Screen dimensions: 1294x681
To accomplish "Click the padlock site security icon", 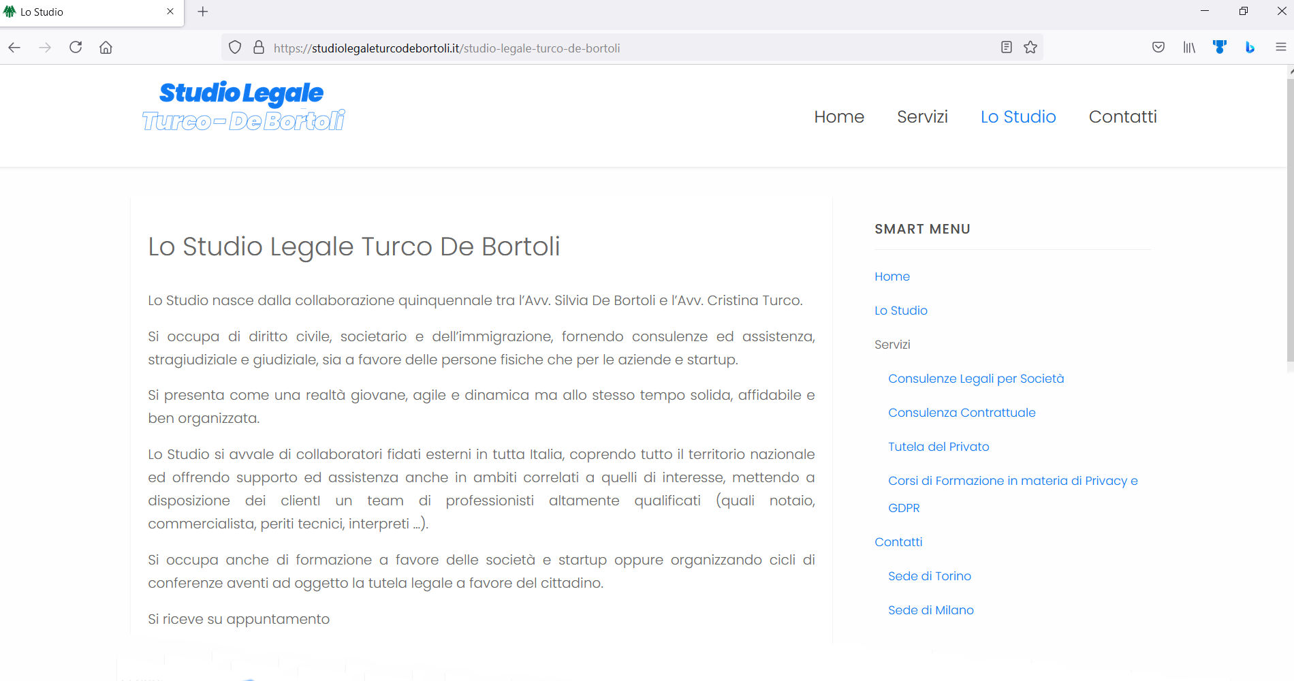I will pos(259,48).
